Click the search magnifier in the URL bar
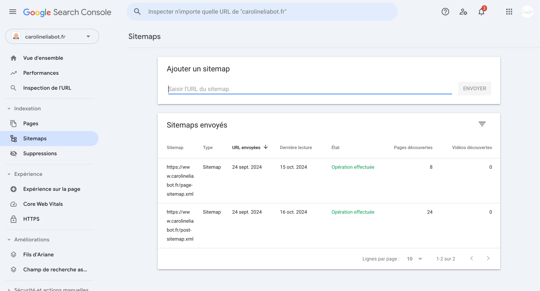Image resolution: width=540 pixels, height=291 pixels. [x=137, y=12]
